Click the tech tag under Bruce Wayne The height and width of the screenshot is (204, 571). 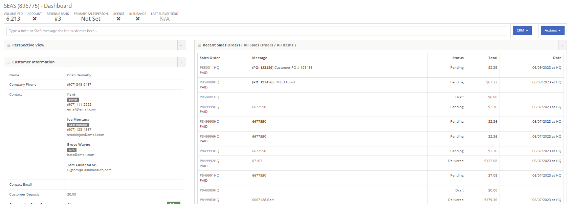point(72,150)
